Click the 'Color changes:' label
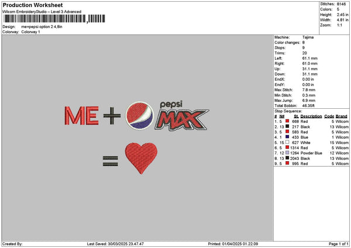The height and width of the screenshot is (248, 351). 287,42
